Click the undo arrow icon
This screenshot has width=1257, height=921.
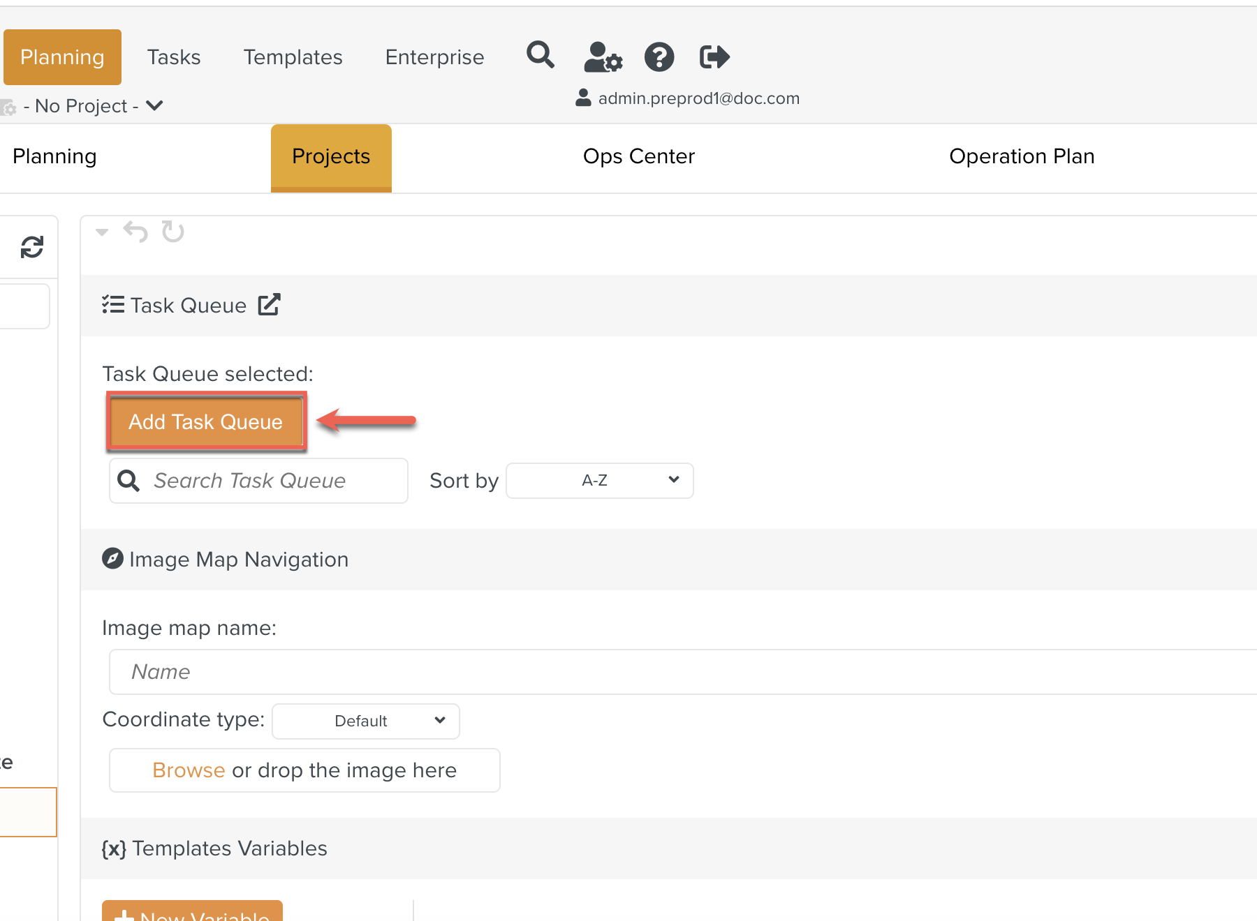(135, 232)
